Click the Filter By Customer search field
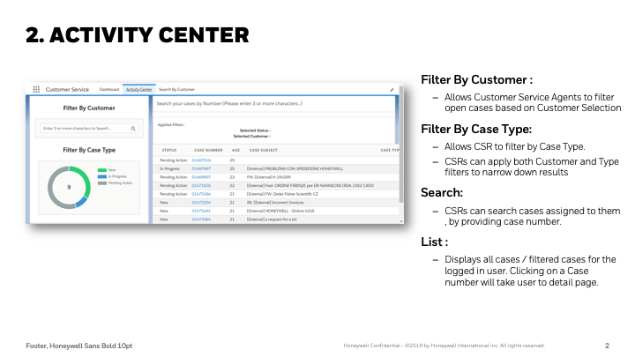The image size is (635, 357). click(84, 129)
